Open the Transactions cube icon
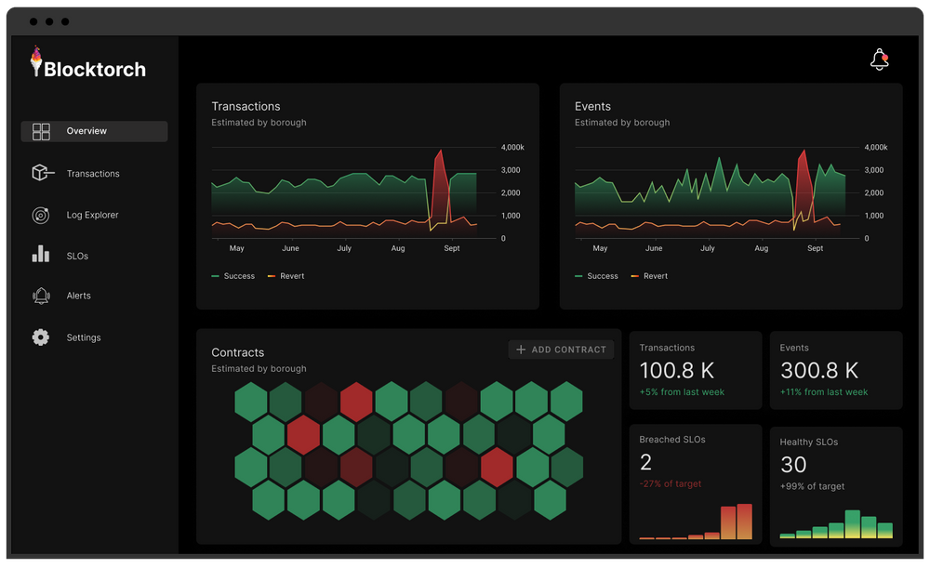This screenshot has height=568, width=930. tap(41, 174)
